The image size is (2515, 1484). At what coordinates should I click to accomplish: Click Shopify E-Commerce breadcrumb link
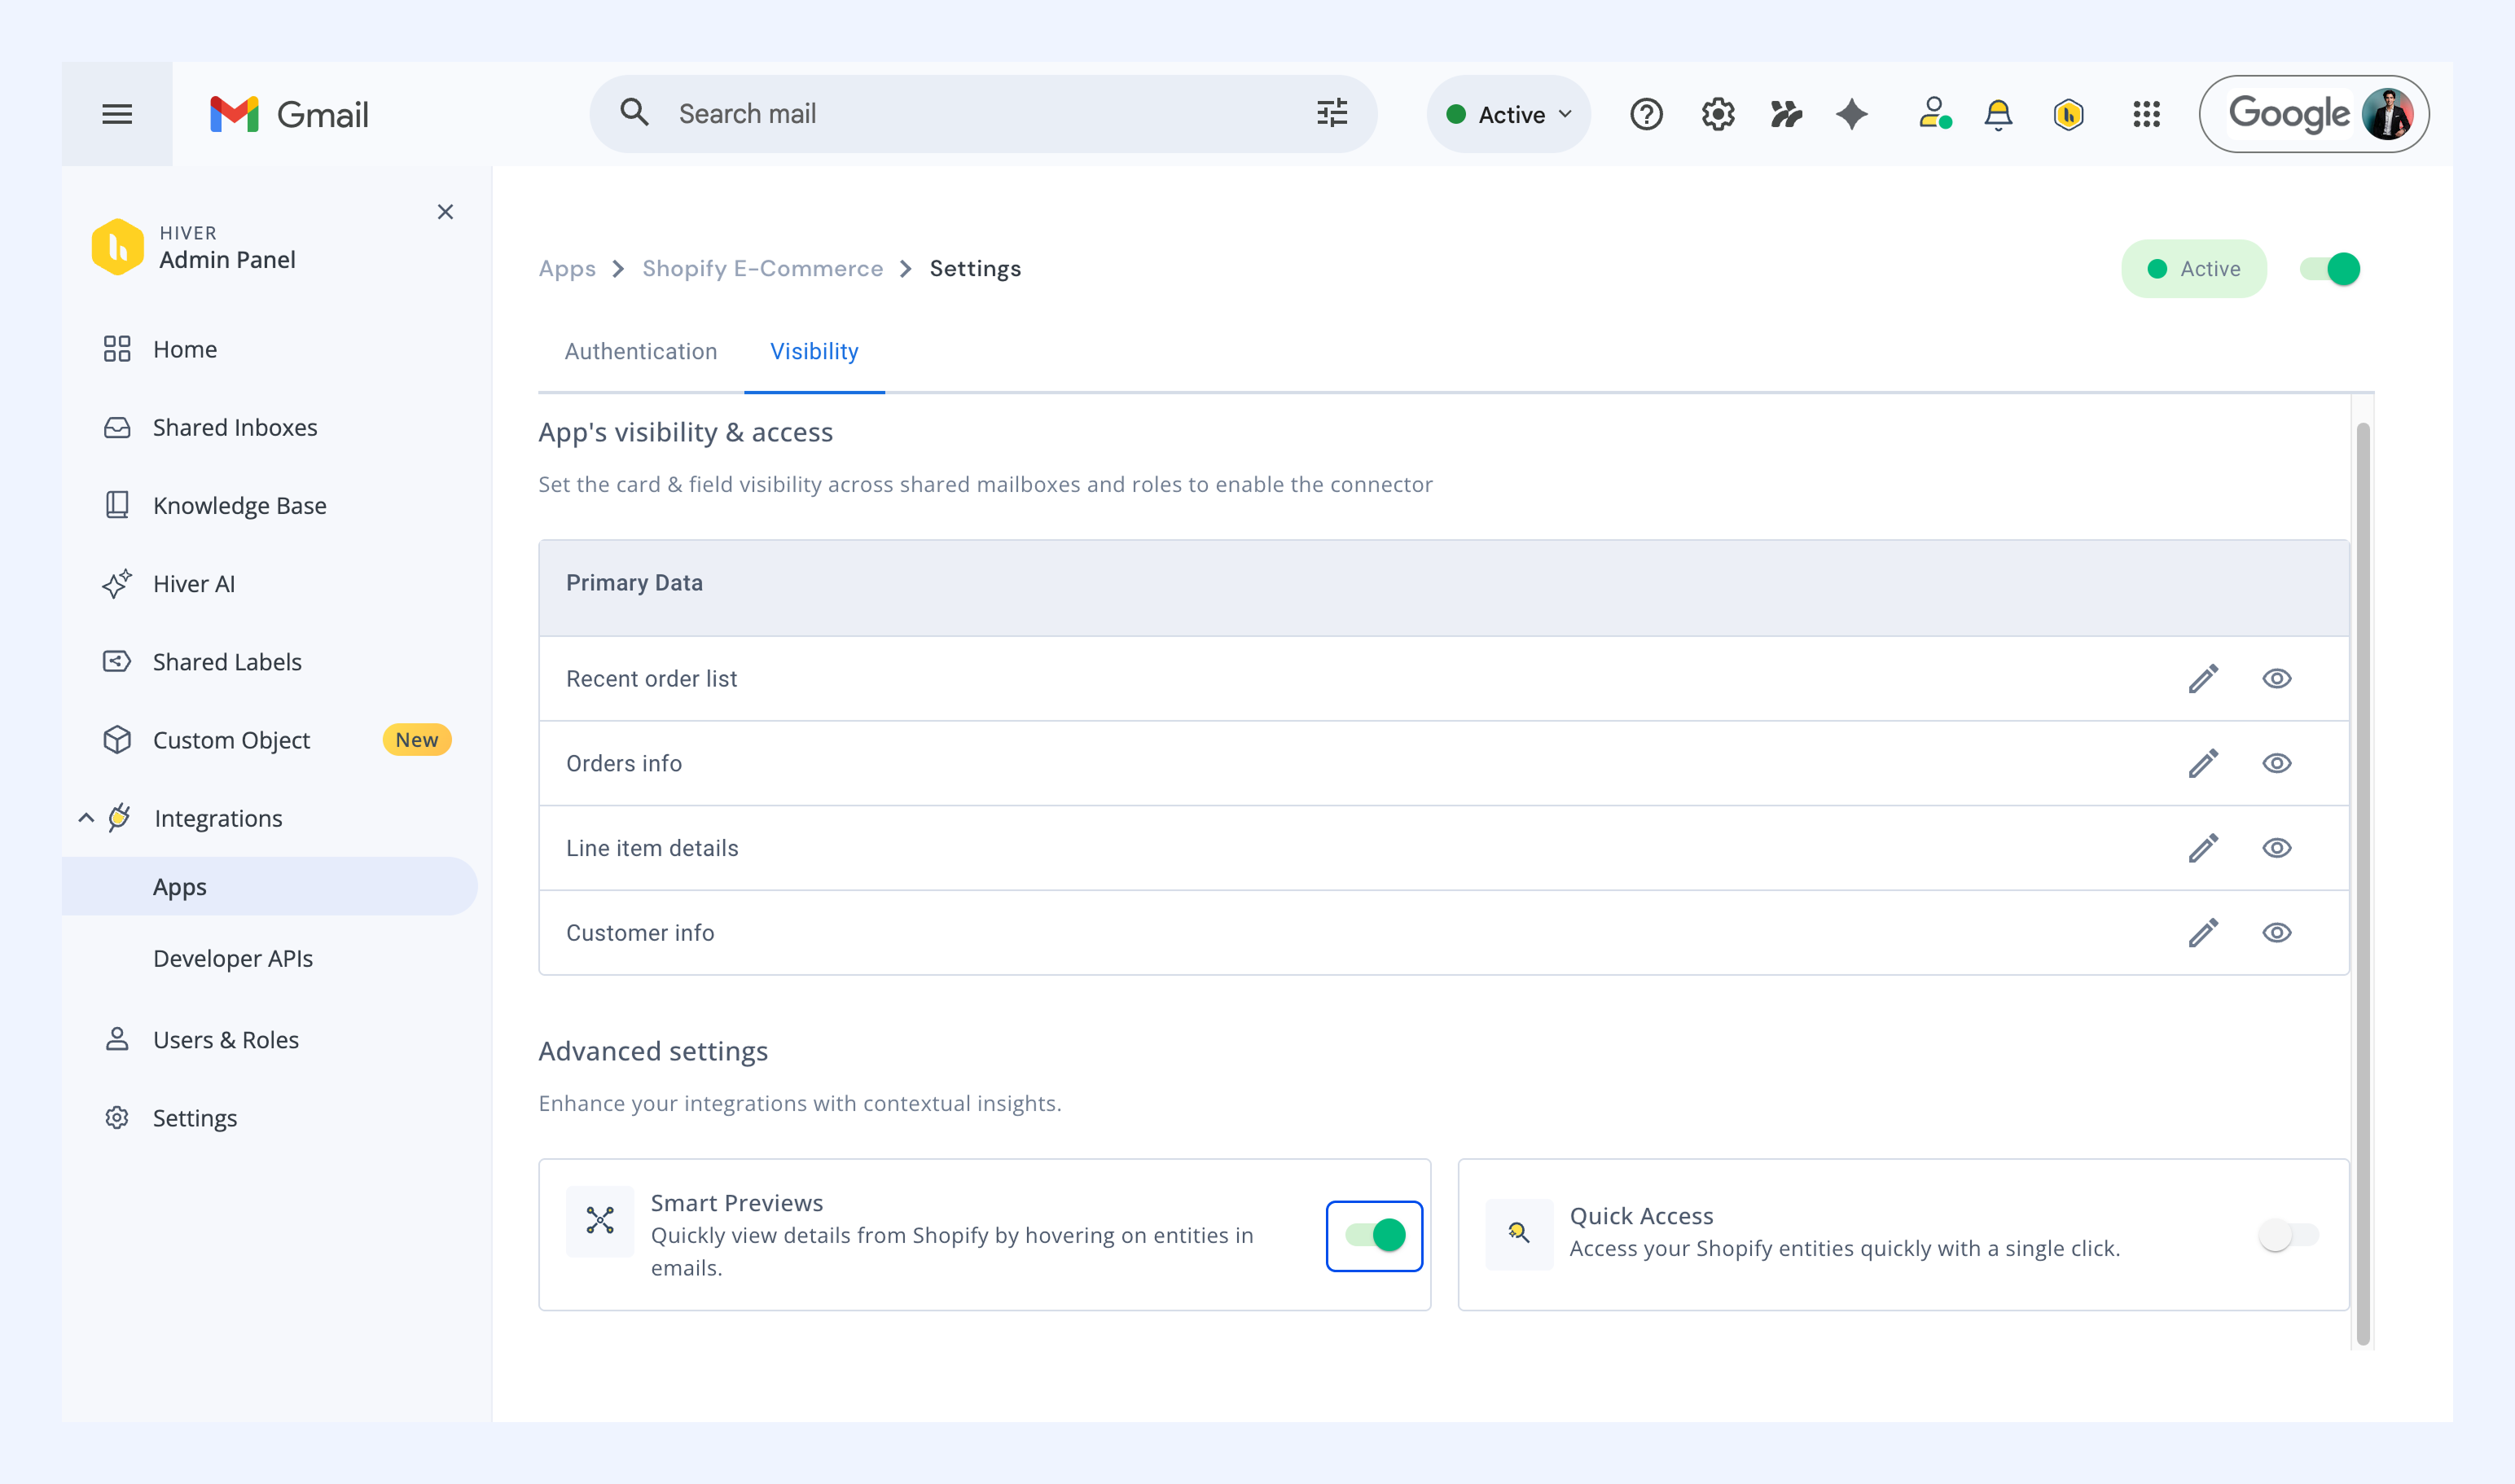click(x=763, y=269)
